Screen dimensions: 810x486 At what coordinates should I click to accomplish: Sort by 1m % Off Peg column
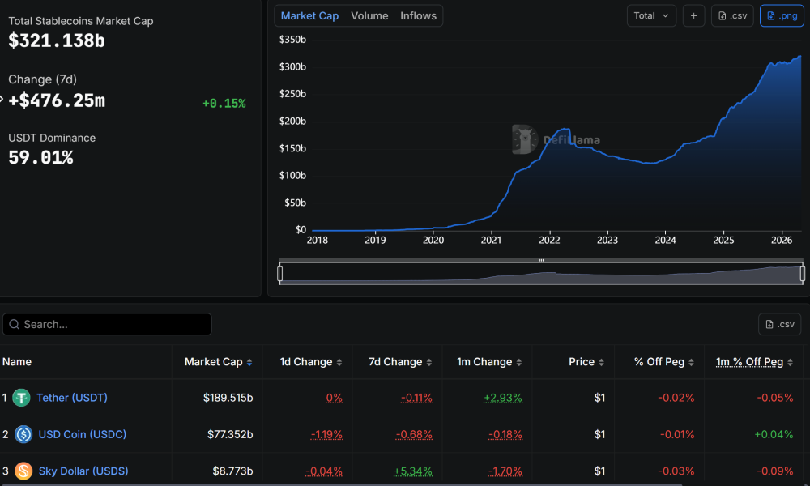click(x=754, y=362)
